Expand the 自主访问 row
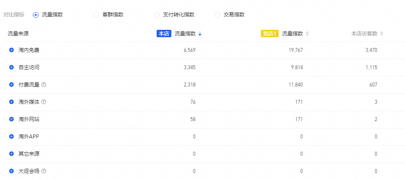Viewport: 405px width, 179px height. pos(11,67)
